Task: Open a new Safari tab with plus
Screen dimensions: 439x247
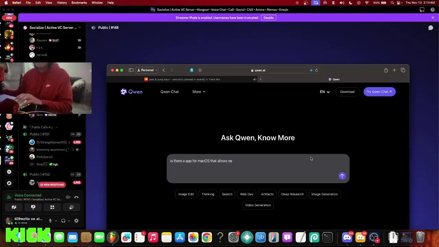Action: 394,70
